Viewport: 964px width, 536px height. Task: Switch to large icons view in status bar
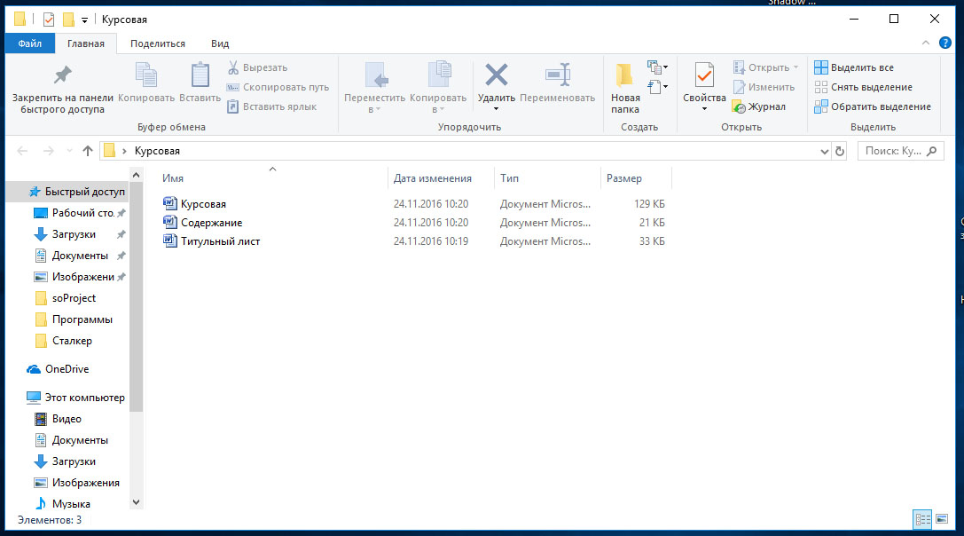942,519
